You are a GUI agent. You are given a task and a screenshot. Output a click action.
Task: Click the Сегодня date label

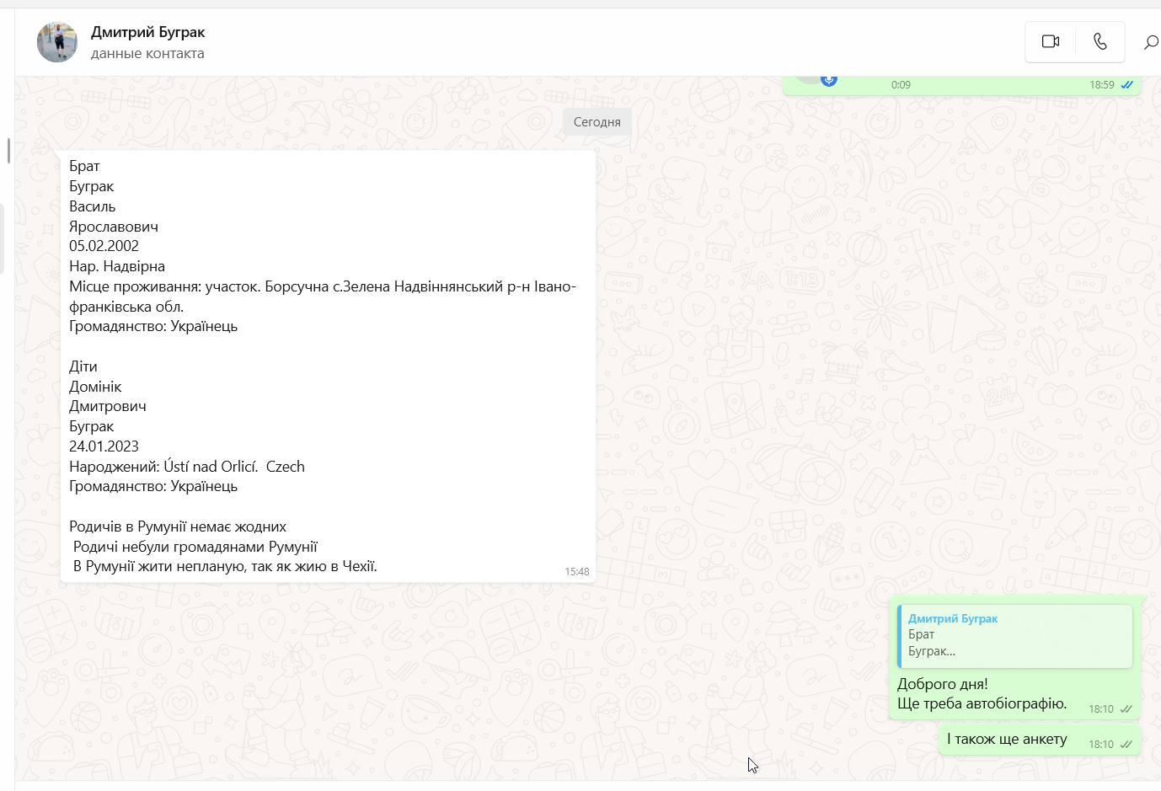pos(597,122)
